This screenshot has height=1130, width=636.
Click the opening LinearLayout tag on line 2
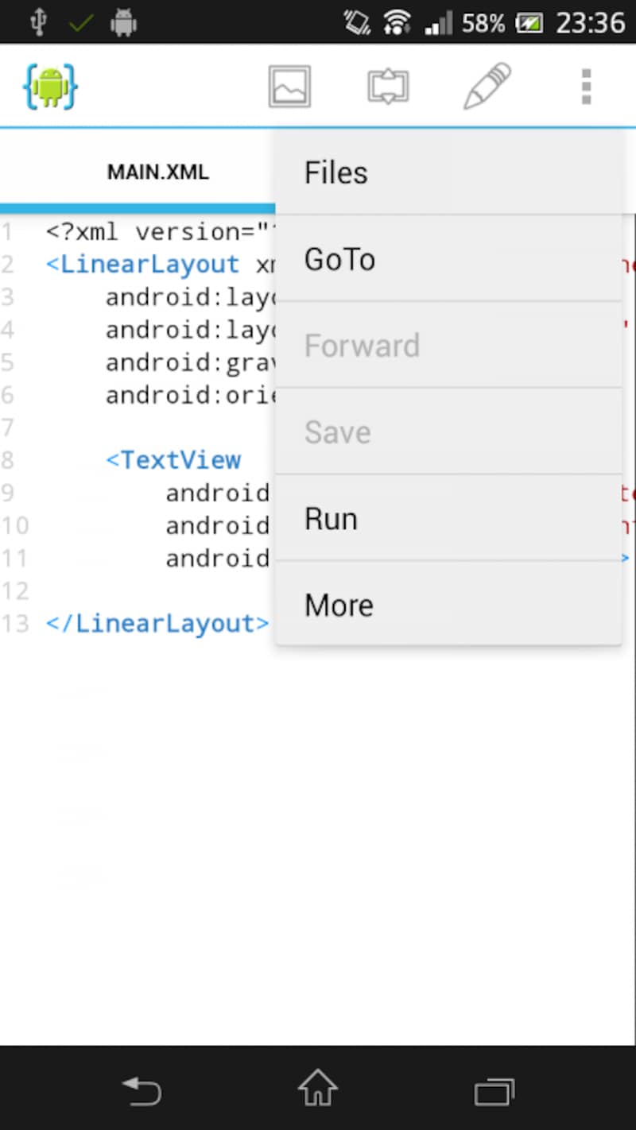tap(143, 264)
